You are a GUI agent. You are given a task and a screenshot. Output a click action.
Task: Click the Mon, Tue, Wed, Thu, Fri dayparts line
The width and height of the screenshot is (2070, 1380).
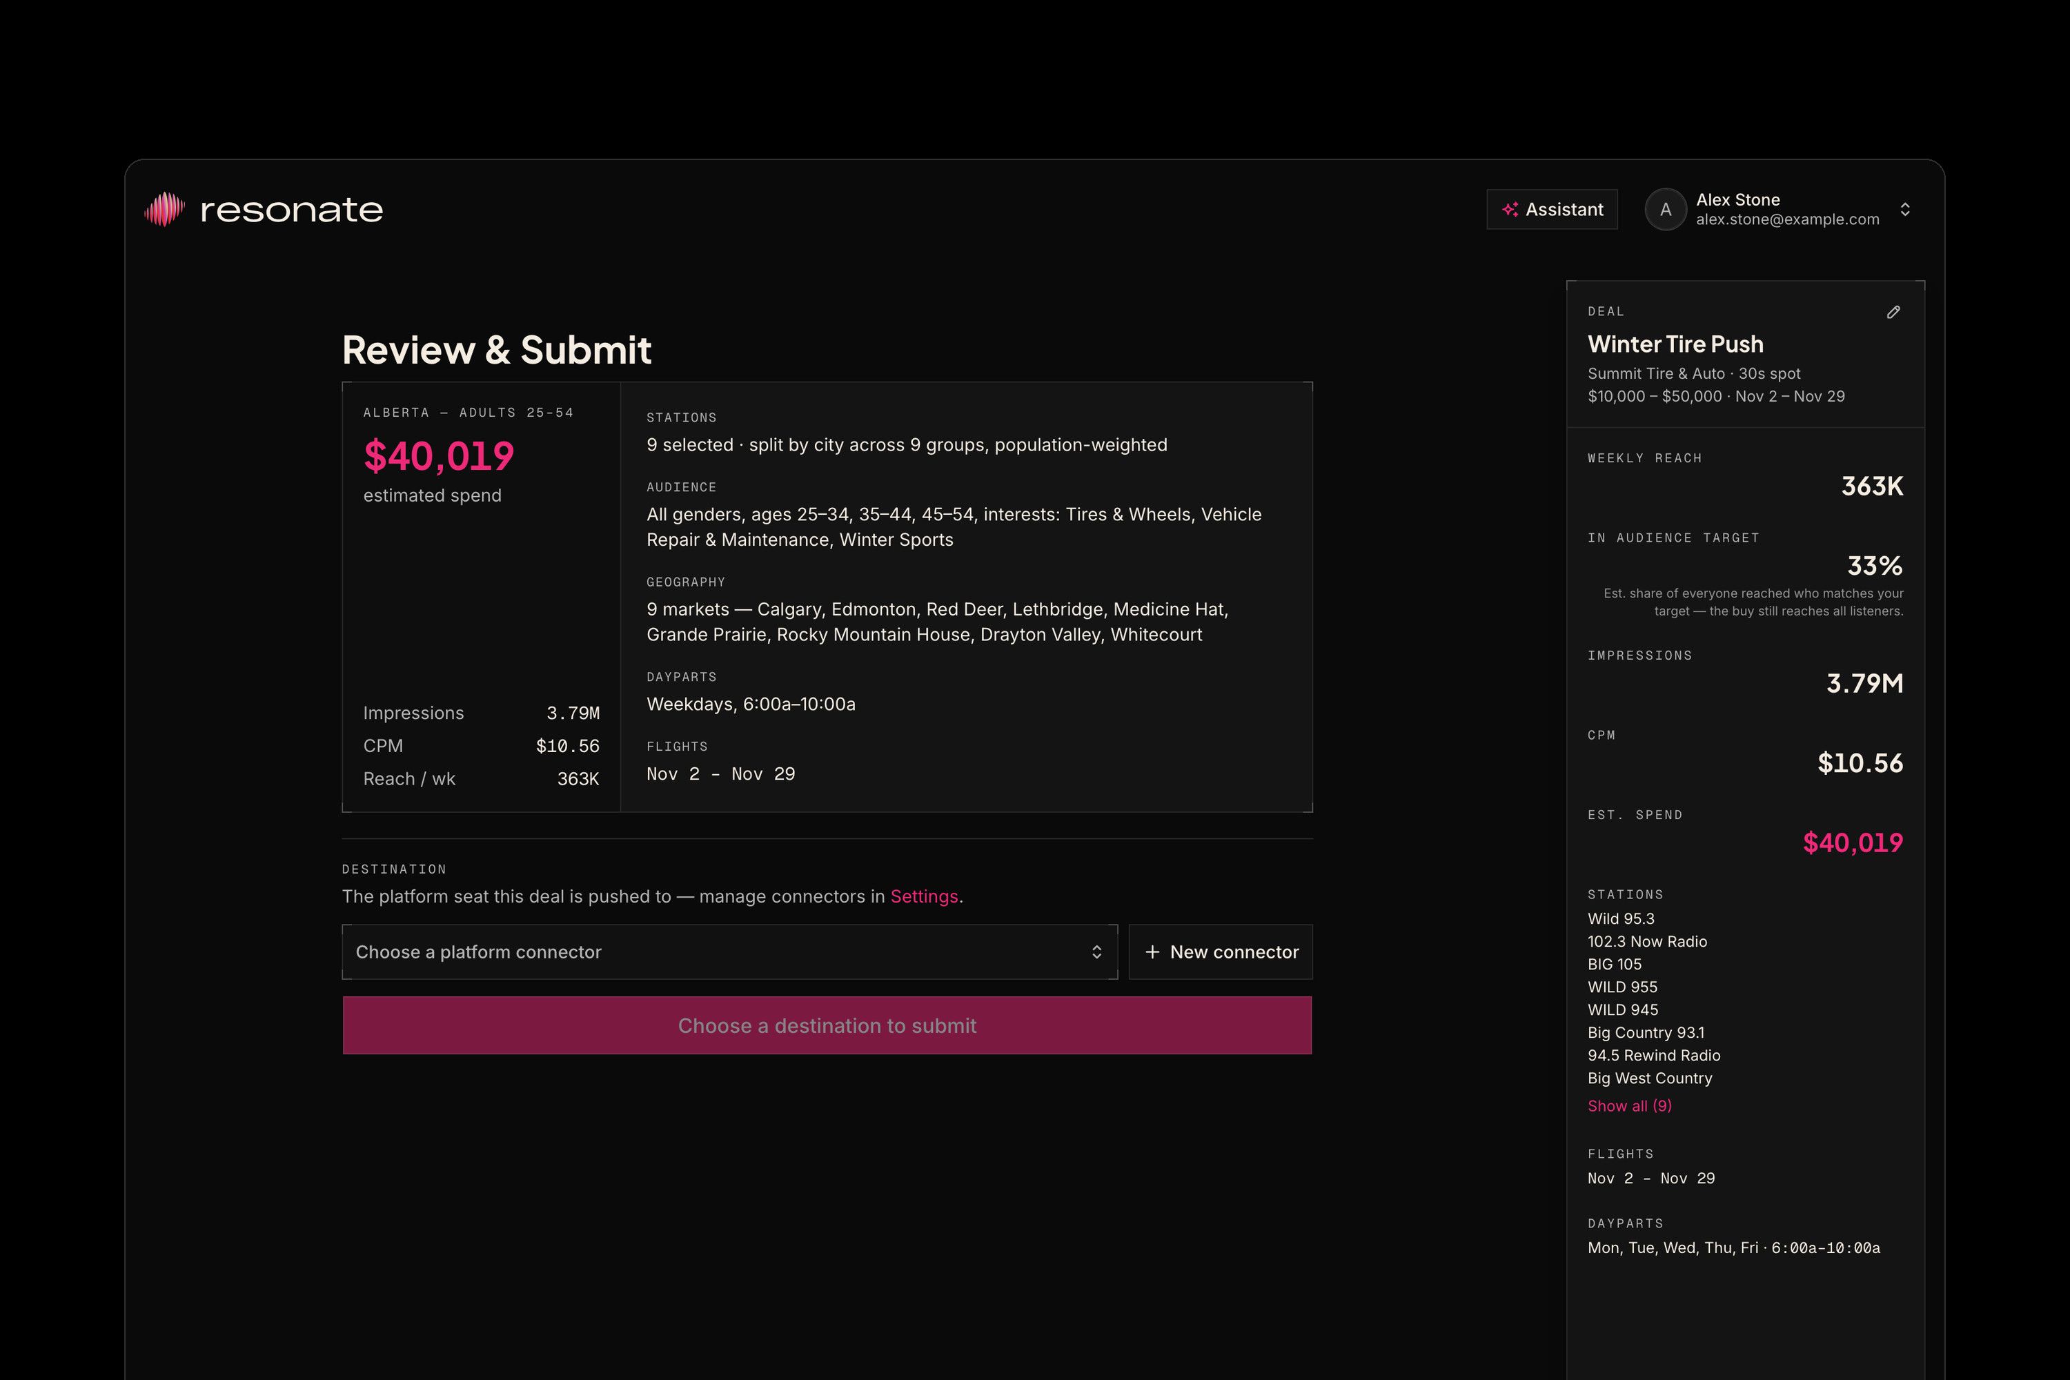[x=1734, y=1248]
